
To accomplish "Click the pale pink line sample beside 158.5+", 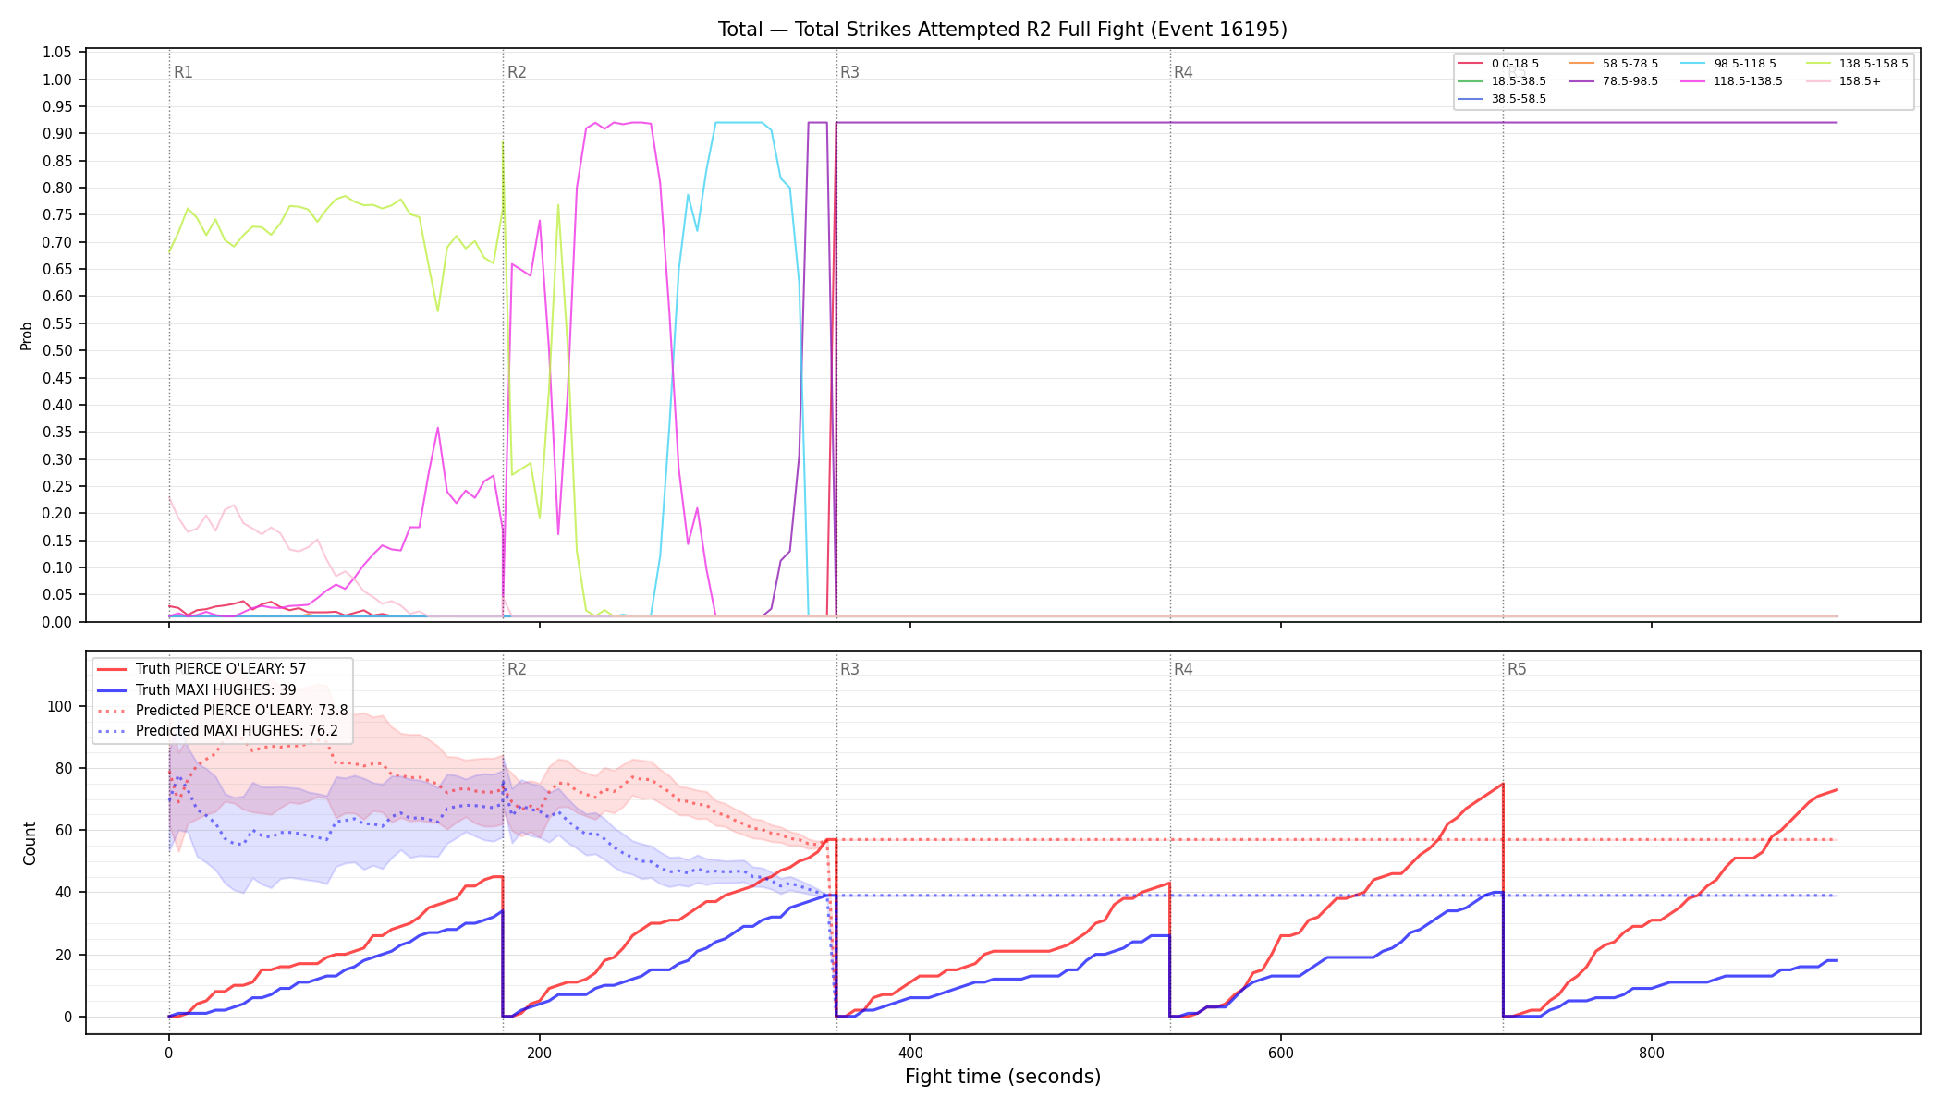I will pyautogui.click(x=1818, y=81).
